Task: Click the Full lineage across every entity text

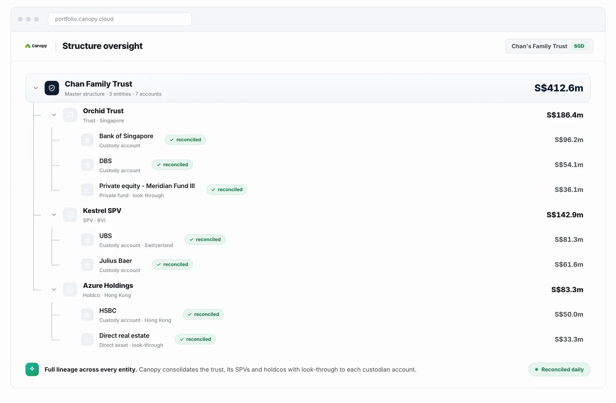Action: click(x=91, y=369)
